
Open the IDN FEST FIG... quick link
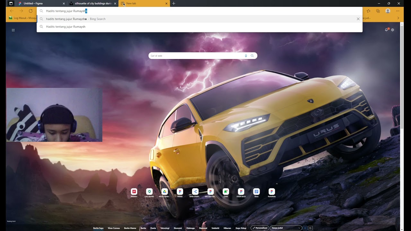point(210,193)
